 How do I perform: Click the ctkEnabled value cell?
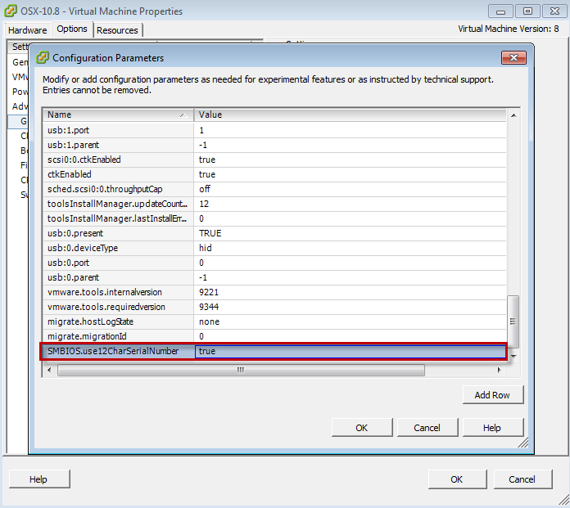click(350, 174)
